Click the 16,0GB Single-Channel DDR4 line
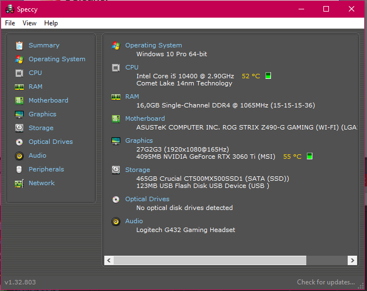 226,105
